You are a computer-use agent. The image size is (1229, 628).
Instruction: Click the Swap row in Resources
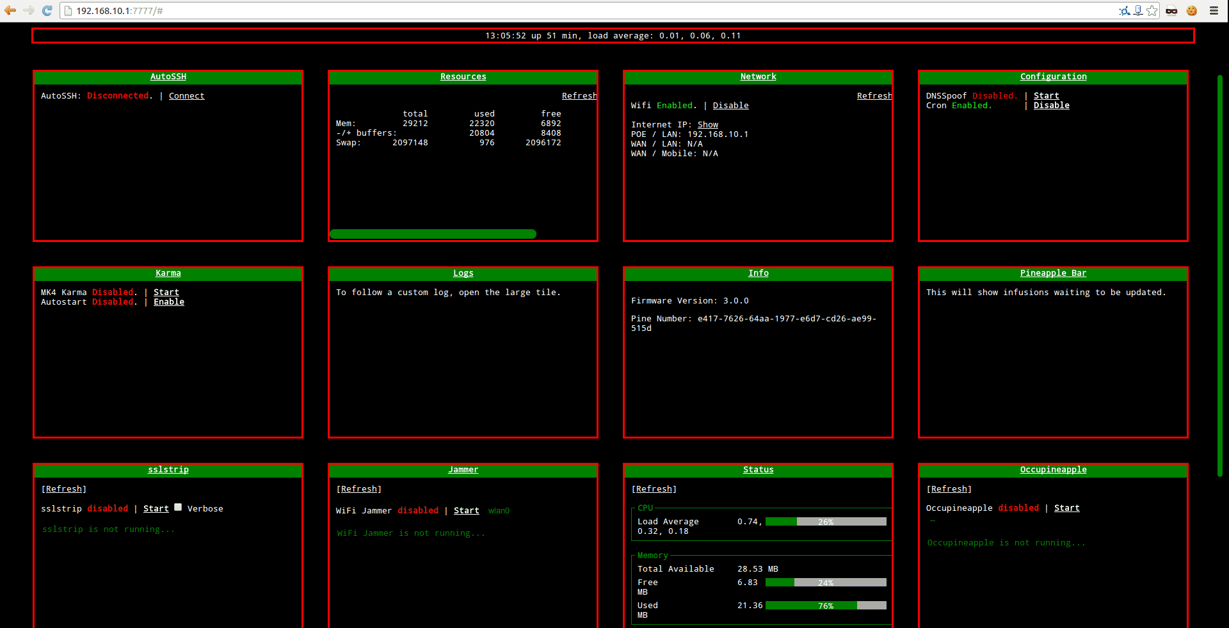(x=449, y=143)
